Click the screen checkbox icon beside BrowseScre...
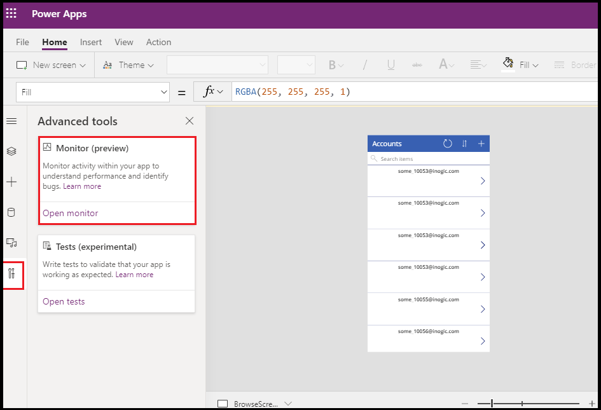Image resolution: width=601 pixels, height=410 pixels. [x=223, y=404]
